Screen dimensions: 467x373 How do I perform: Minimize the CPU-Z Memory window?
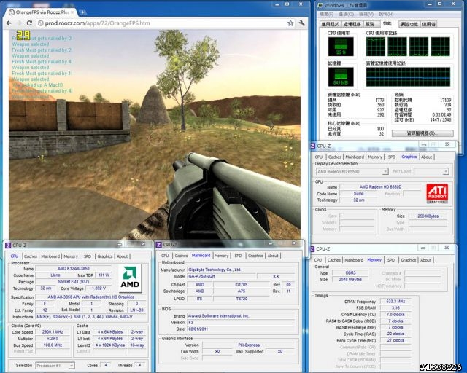(x=423, y=248)
